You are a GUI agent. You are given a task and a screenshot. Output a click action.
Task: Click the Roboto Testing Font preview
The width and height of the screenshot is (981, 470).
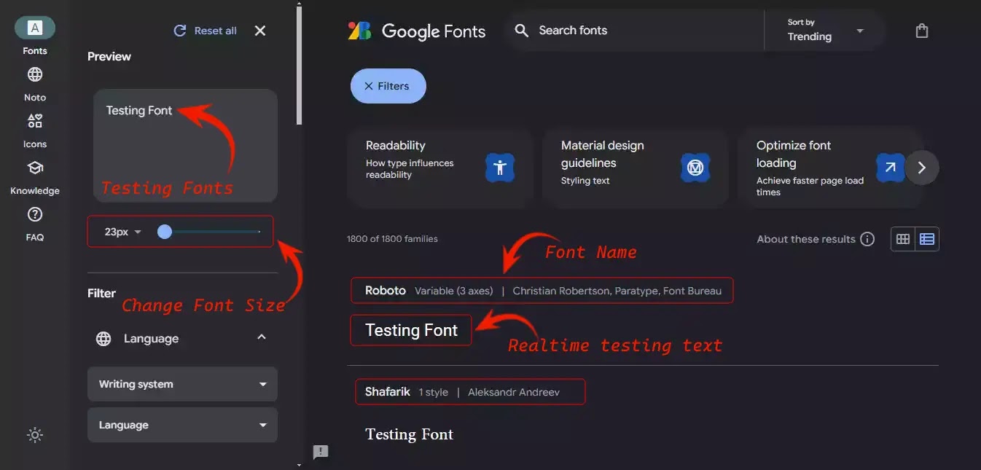coord(411,330)
